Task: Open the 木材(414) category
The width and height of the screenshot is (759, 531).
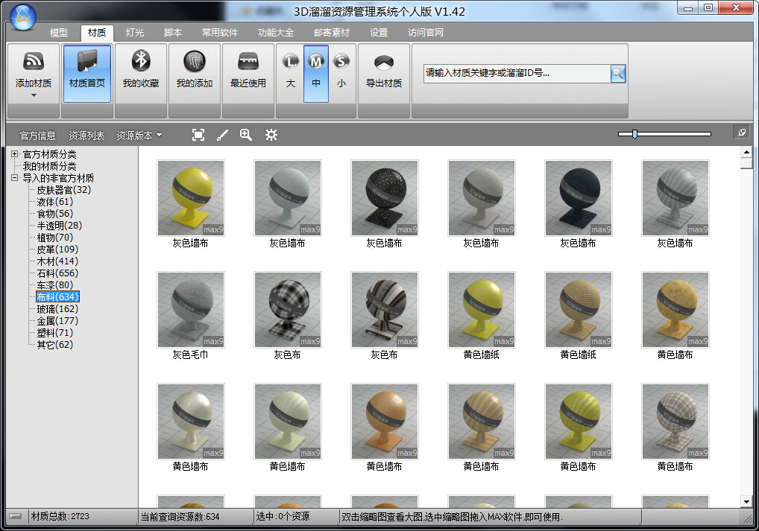Action: click(x=57, y=261)
